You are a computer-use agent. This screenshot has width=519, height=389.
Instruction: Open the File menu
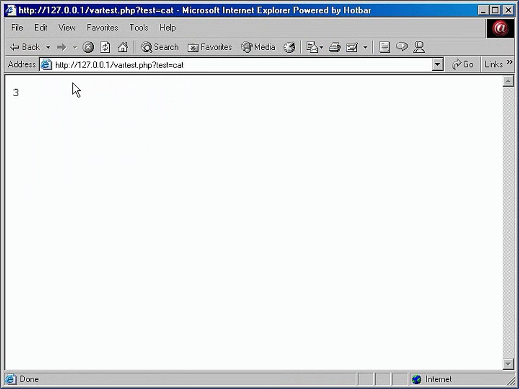point(17,28)
